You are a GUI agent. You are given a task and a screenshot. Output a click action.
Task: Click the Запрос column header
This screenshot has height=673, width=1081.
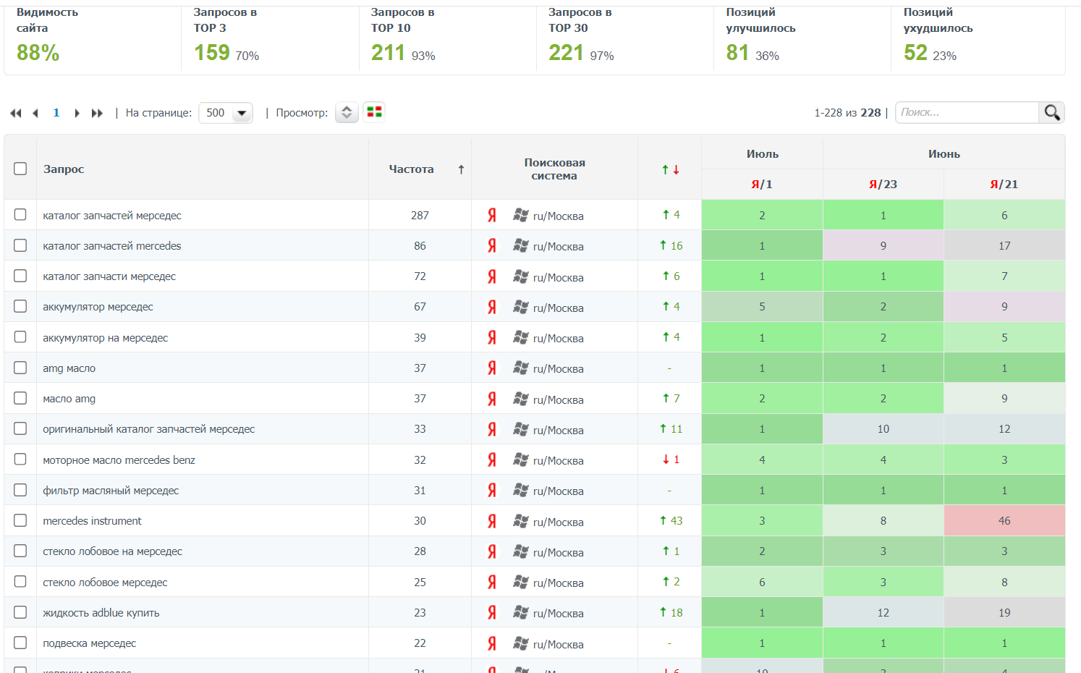(x=64, y=169)
